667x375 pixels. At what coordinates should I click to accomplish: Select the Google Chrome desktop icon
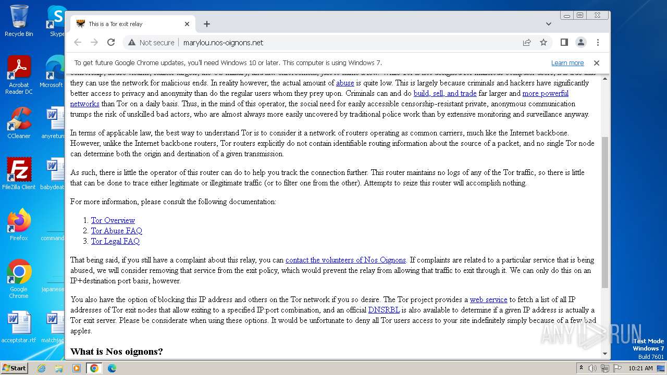(x=19, y=279)
